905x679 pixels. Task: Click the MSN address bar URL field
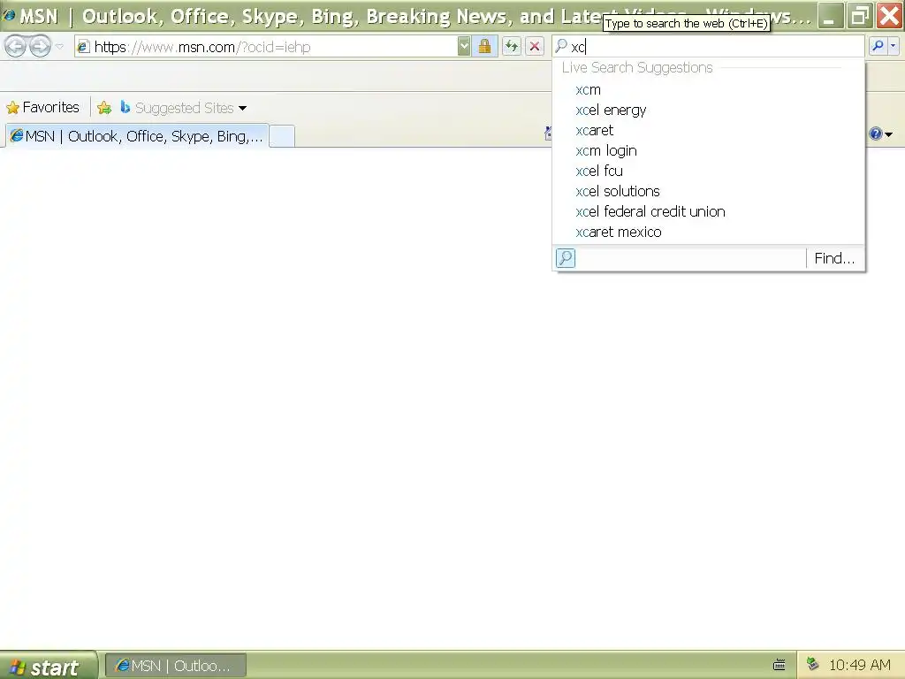(265, 47)
